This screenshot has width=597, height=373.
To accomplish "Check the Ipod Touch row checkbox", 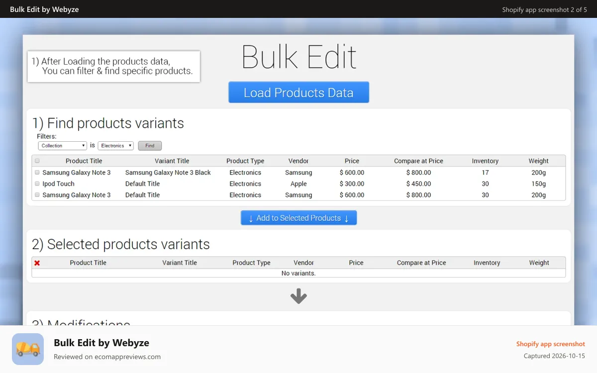I will click(37, 184).
